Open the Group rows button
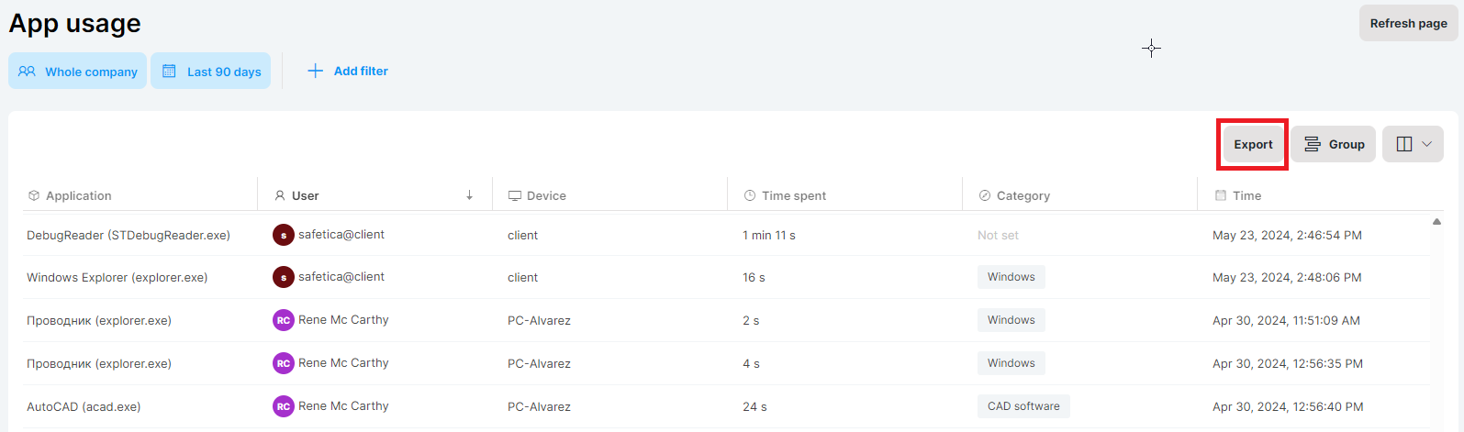This screenshot has height=432, width=1464. (x=1334, y=144)
